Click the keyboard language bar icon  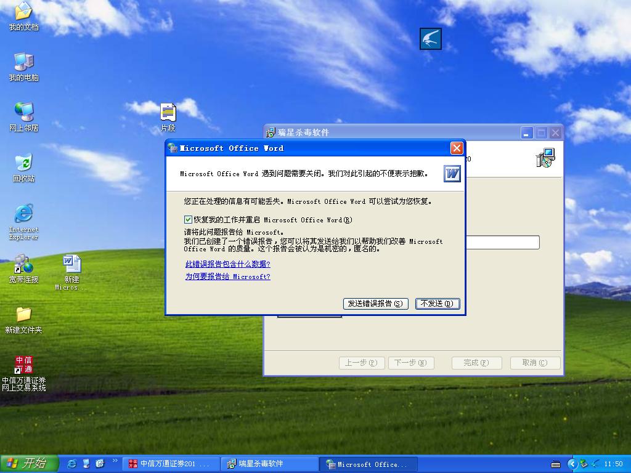pyautogui.click(x=556, y=464)
